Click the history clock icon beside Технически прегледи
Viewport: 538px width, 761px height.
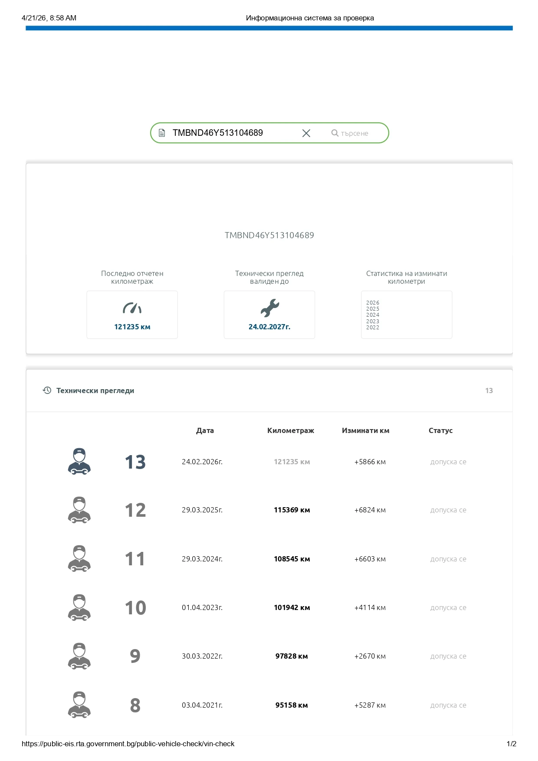[47, 390]
